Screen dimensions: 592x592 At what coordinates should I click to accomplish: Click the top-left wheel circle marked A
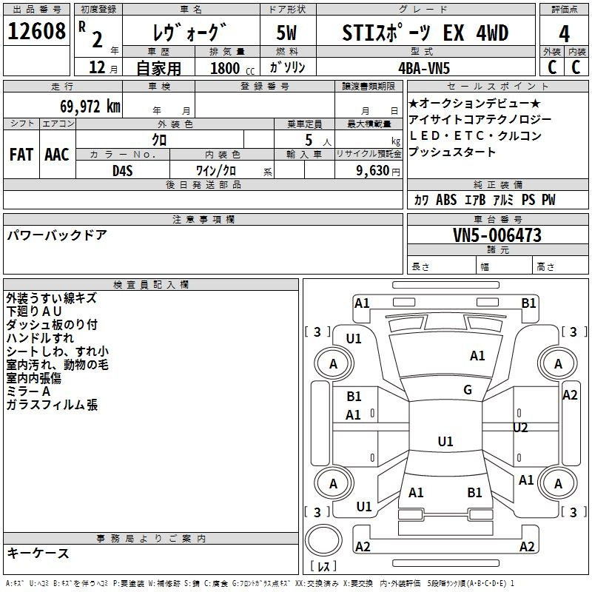point(333,363)
